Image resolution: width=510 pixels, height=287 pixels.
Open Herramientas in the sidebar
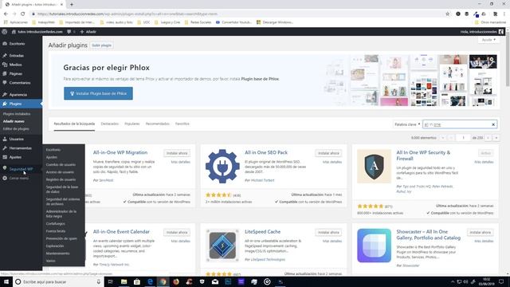click(20, 148)
